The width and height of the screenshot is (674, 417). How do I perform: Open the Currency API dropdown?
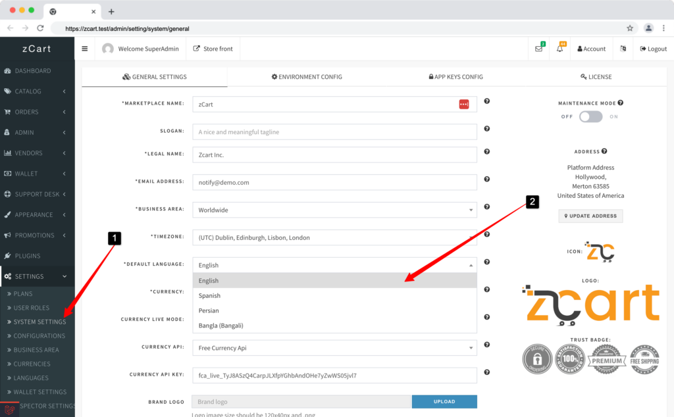[334, 348]
